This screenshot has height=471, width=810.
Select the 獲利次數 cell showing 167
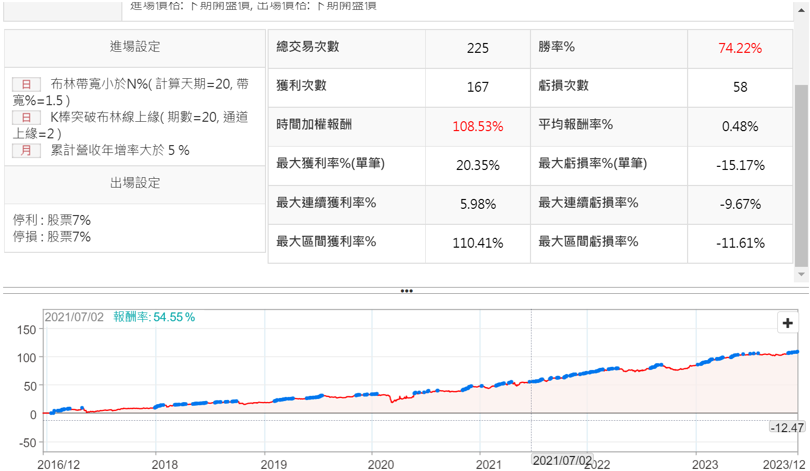477,87
